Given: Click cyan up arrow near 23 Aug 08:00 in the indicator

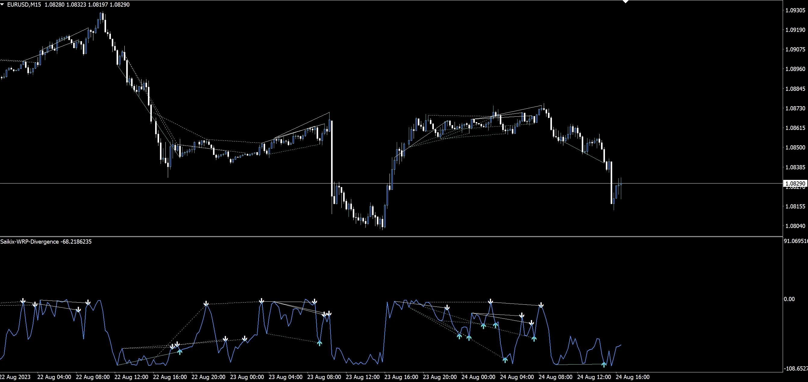Looking at the screenshot, I should click(319, 343).
